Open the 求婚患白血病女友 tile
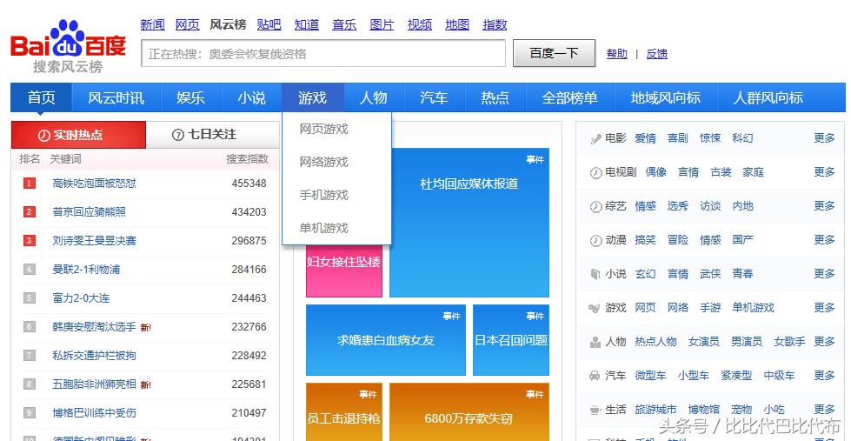This screenshot has height=441, width=851. (386, 340)
